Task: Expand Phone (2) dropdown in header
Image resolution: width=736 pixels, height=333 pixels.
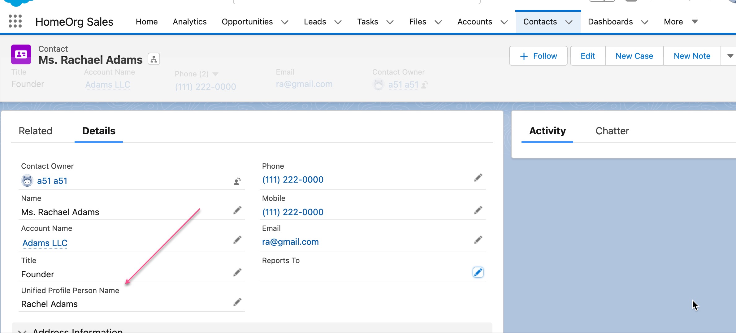Action: [215, 74]
